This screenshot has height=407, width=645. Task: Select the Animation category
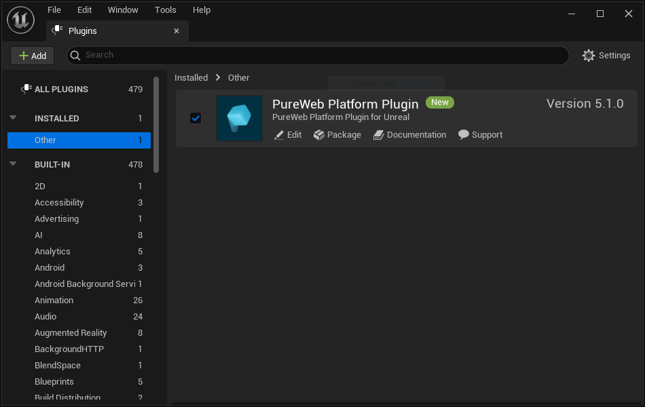click(x=79, y=300)
